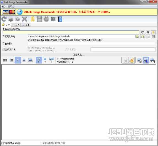Click the ellipsis browse button
Viewport: 158px width, 146px height.
[x=148, y=36]
